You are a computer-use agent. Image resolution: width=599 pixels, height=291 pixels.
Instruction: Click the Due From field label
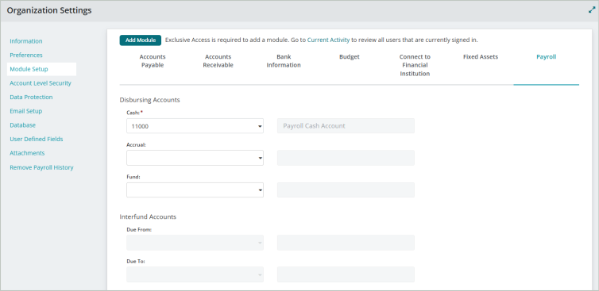pos(139,230)
